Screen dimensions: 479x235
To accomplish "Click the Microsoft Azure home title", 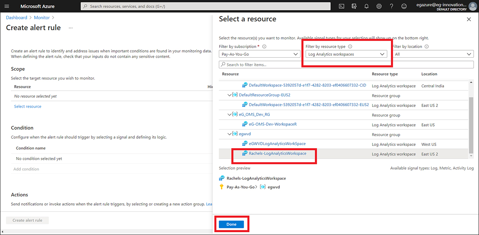I will tap(37, 6).
